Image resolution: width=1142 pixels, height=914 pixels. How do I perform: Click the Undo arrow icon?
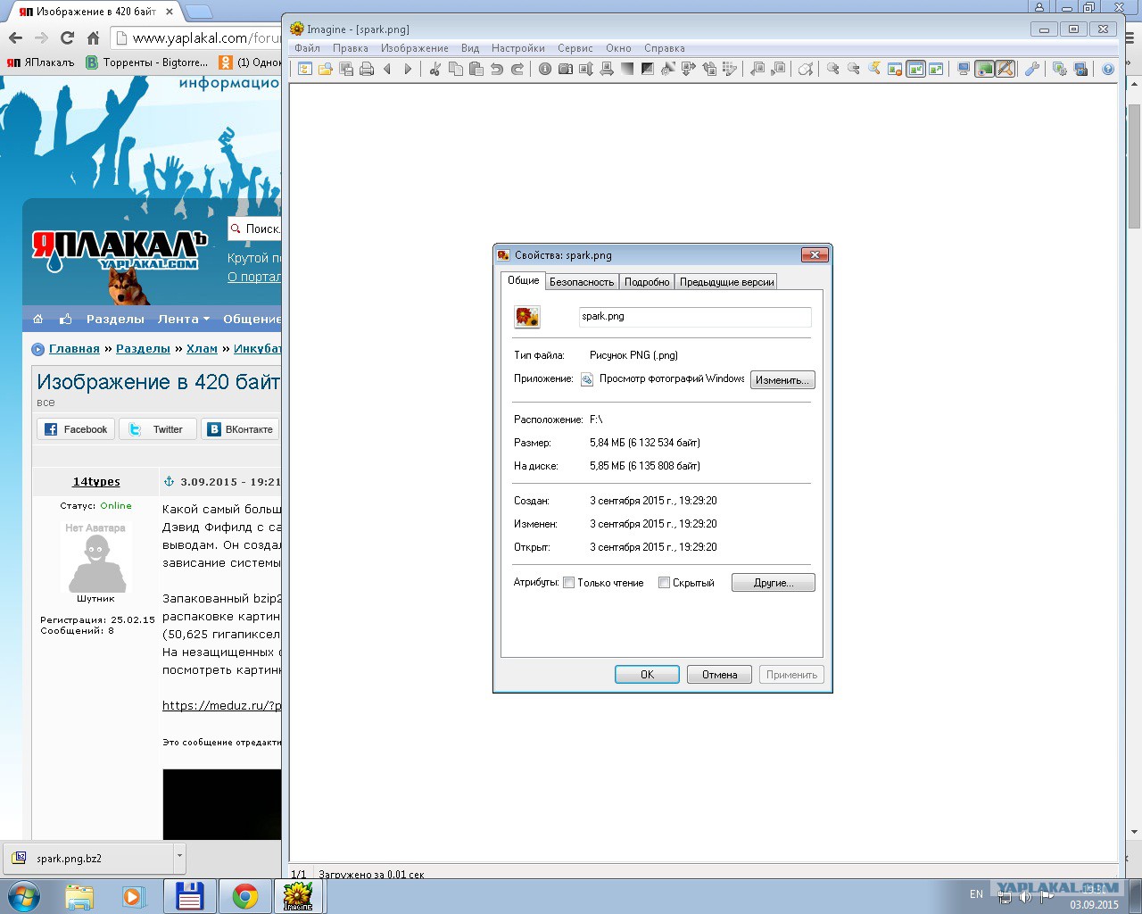click(497, 69)
